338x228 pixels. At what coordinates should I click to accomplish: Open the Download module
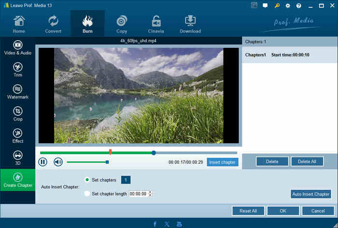tap(190, 24)
